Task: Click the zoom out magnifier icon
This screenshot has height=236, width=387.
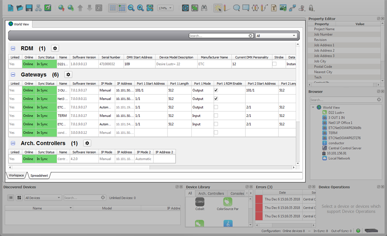Action: (x=131, y=8)
